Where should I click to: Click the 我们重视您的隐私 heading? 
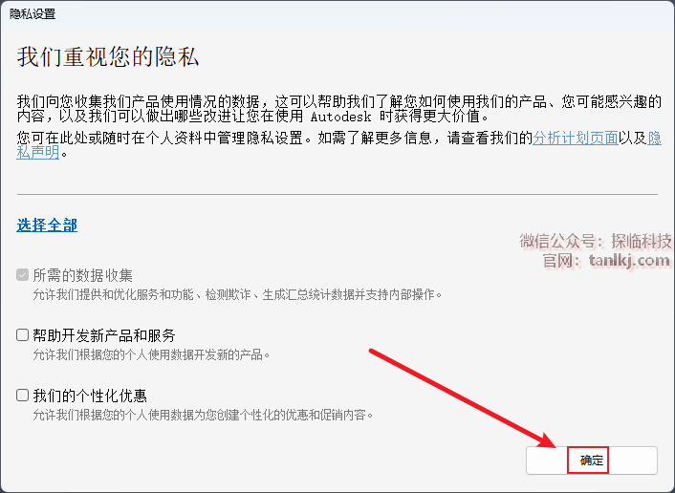tap(108, 56)
